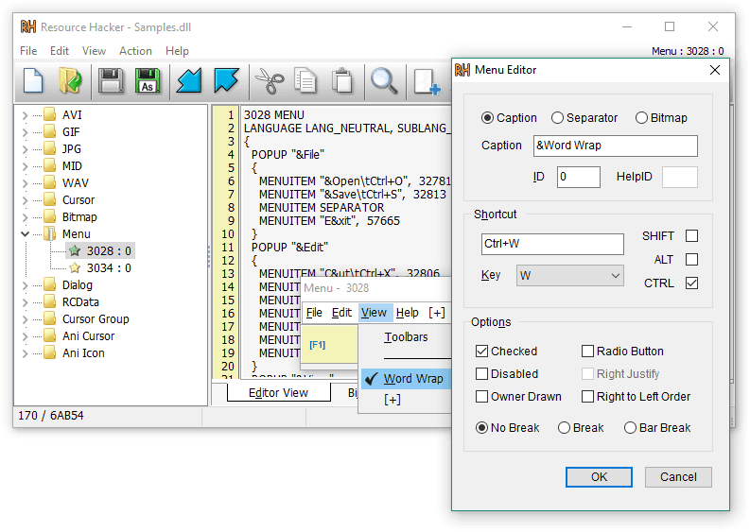Click the Caption text field
This screenshot has height=532, width=750.
tap(615, 146)
